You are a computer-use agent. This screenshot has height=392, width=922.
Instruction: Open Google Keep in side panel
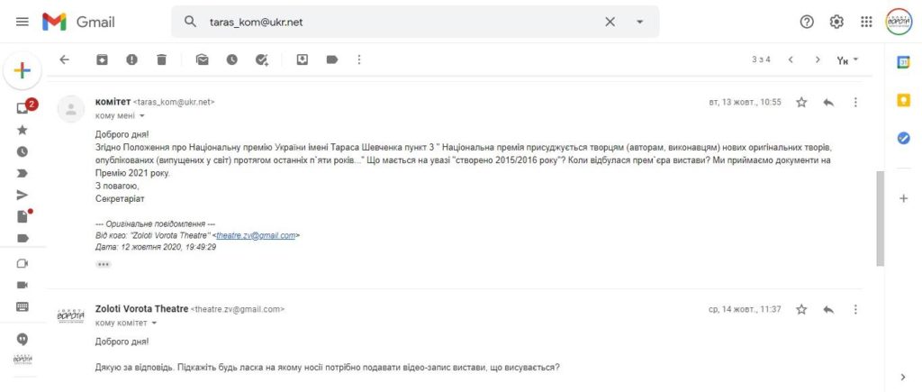903,101
